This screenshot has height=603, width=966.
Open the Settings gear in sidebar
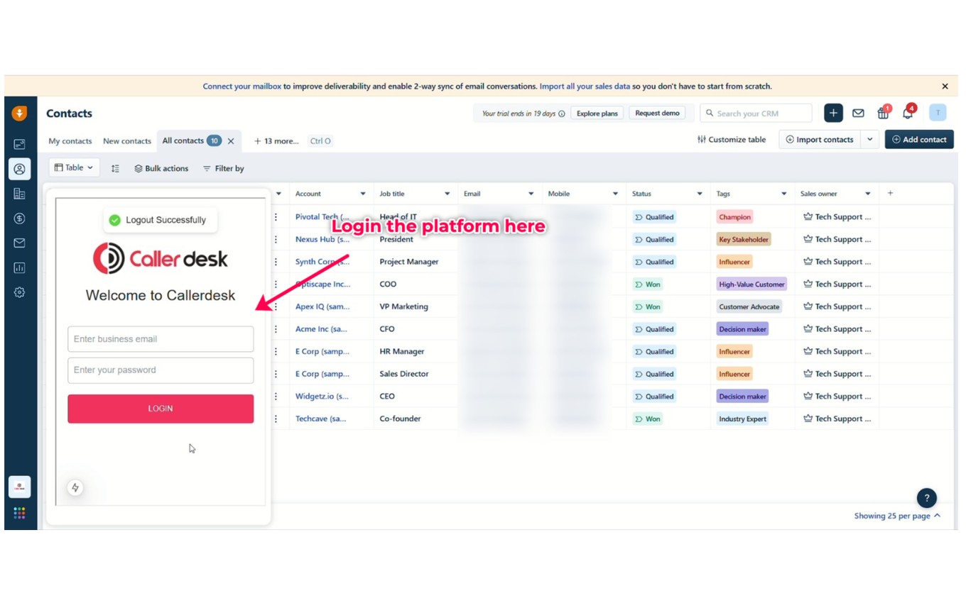(x=19, y=292)
